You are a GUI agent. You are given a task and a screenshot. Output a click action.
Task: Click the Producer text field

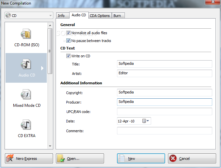pos(164,102)
